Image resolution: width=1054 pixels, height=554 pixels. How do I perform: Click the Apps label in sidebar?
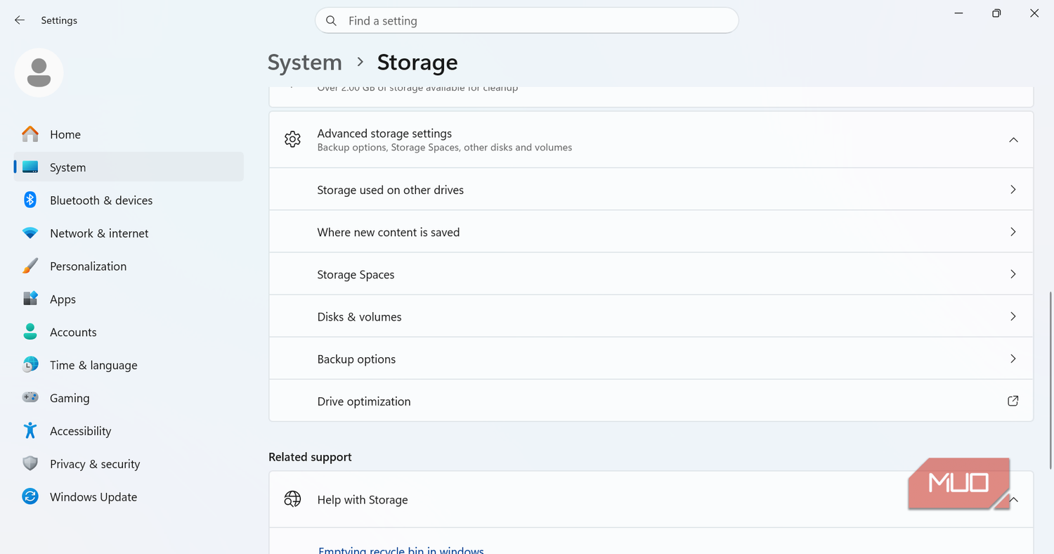[63, 299]
